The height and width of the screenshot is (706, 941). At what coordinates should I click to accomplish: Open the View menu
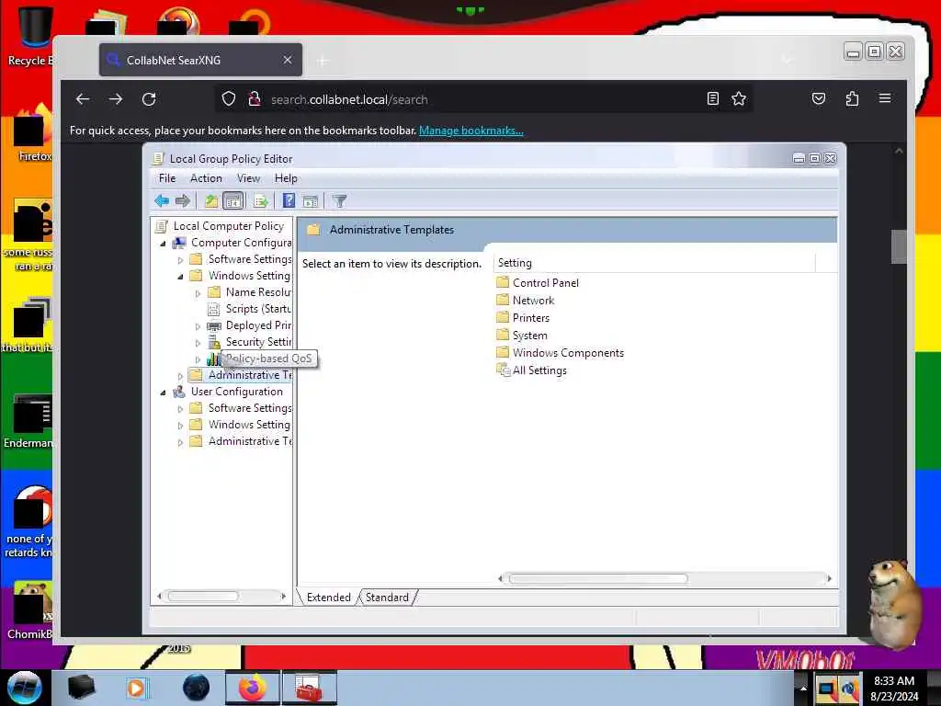(x=248, y=178)
